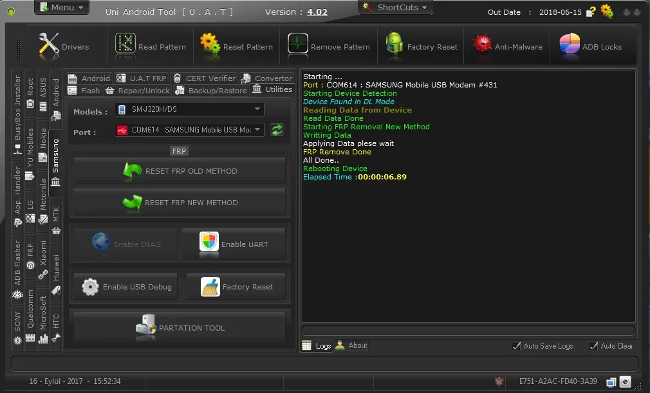Open the Repair/Unlock tab
Image resolution: width=650 pixels, height=393 pixels.
click(138, 90)
